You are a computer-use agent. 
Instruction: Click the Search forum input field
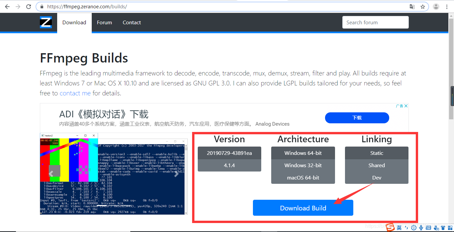click(376, 22)
